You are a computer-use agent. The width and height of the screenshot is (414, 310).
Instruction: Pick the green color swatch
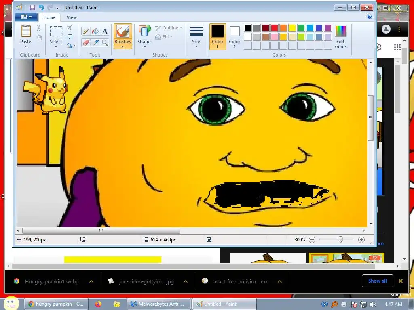301,28
